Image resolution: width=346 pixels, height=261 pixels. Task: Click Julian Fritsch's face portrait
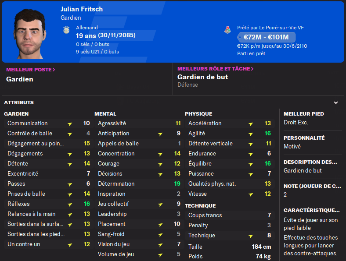pos(29,34)
